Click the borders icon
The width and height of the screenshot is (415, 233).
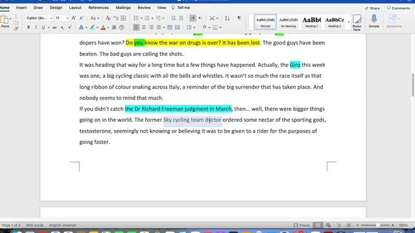(x=215, y=27)
